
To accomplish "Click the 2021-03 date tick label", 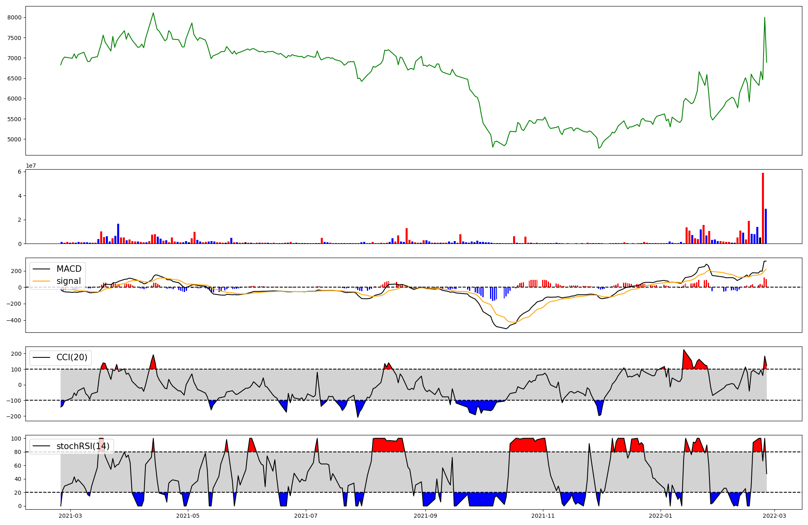I will [71, 516].
